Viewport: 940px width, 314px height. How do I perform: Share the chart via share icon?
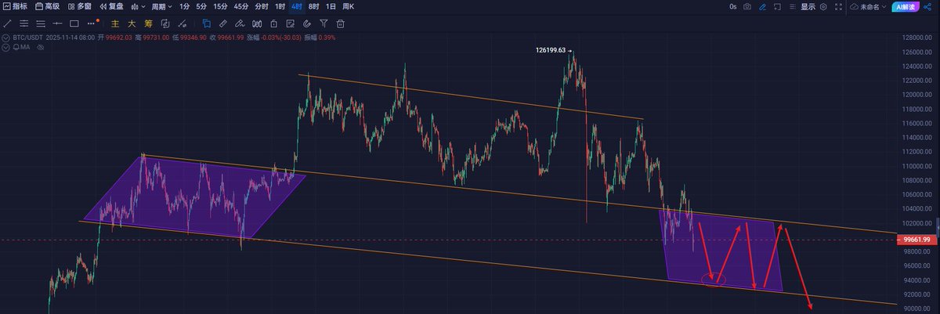pyautogui.click(x=927, y=6)
